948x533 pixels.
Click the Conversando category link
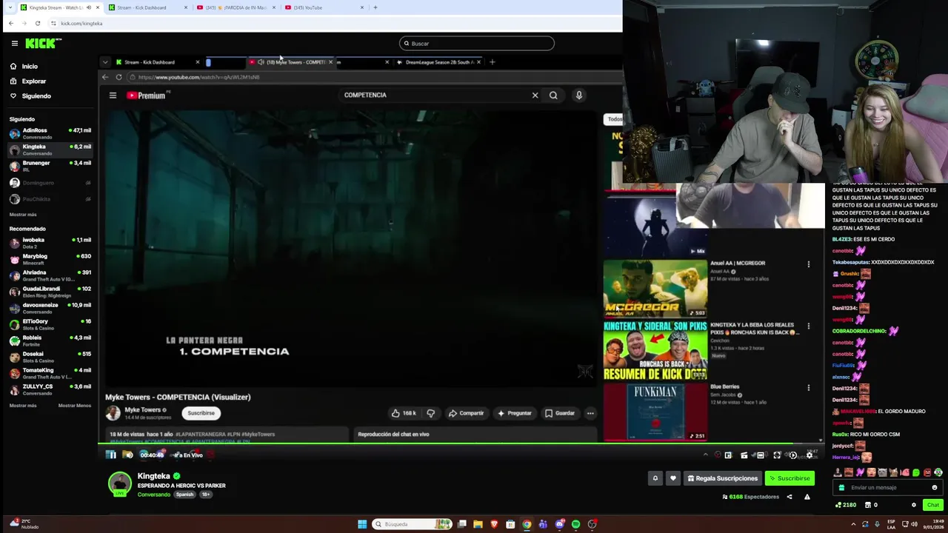154,495
